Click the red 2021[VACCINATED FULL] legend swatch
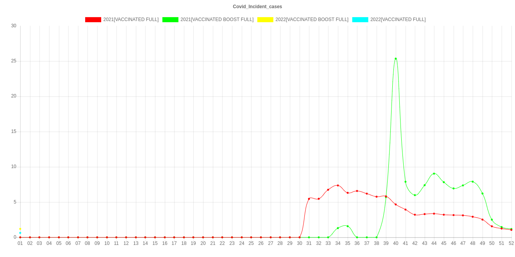This screenshot has width=515, height=257. [93, 19]
